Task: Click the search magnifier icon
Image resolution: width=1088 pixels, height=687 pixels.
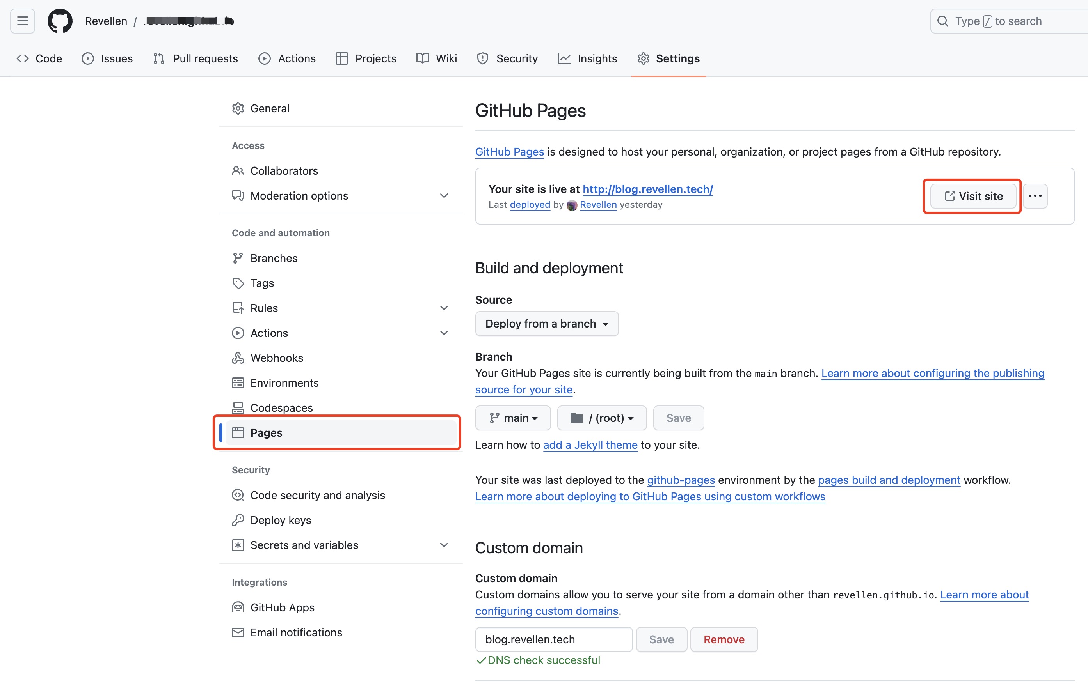Action: [942, 21]
